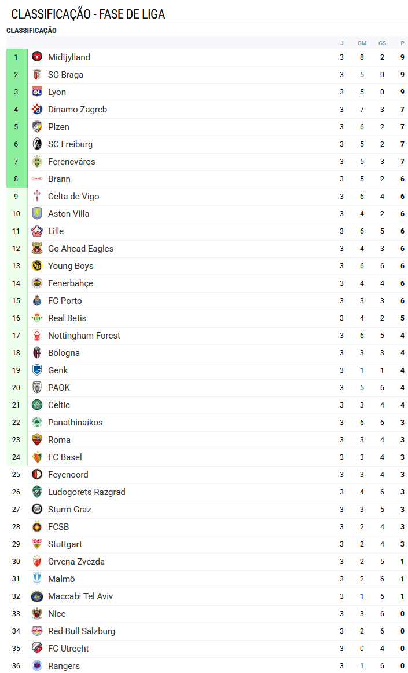
Task: Open the Go Ahead Eagles team page
Action: (x=80, y=248)
